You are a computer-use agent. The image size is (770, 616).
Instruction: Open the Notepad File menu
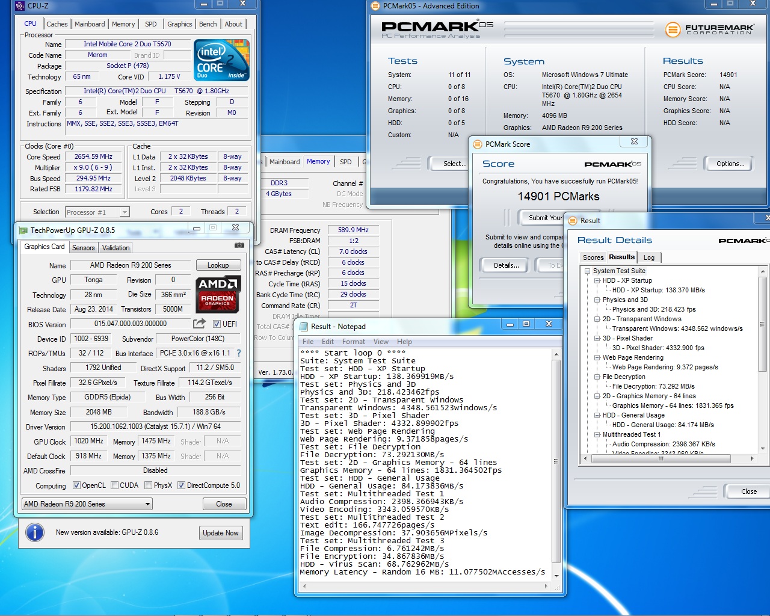[x=308, y=341]
